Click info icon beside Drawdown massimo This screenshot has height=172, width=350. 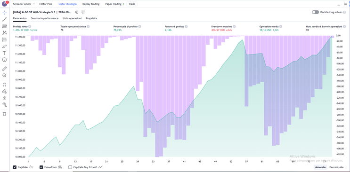[234, 26]
